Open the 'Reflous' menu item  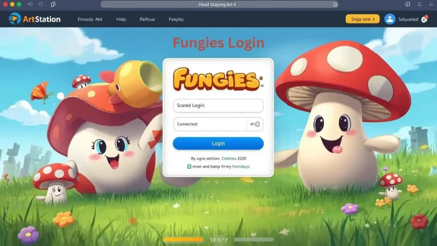[x=147, y=19]
